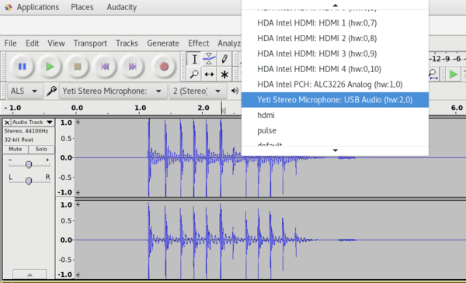Start recording with the red Record button
466x283 pixels.
164,67
